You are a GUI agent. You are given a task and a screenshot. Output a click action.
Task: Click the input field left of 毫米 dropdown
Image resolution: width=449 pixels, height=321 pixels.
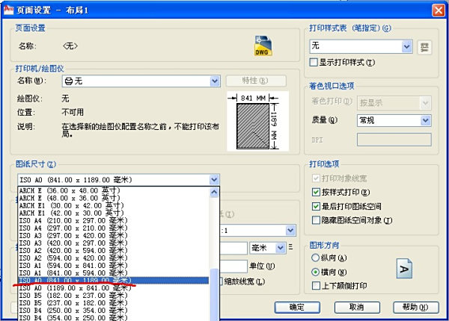click(233, 248)
